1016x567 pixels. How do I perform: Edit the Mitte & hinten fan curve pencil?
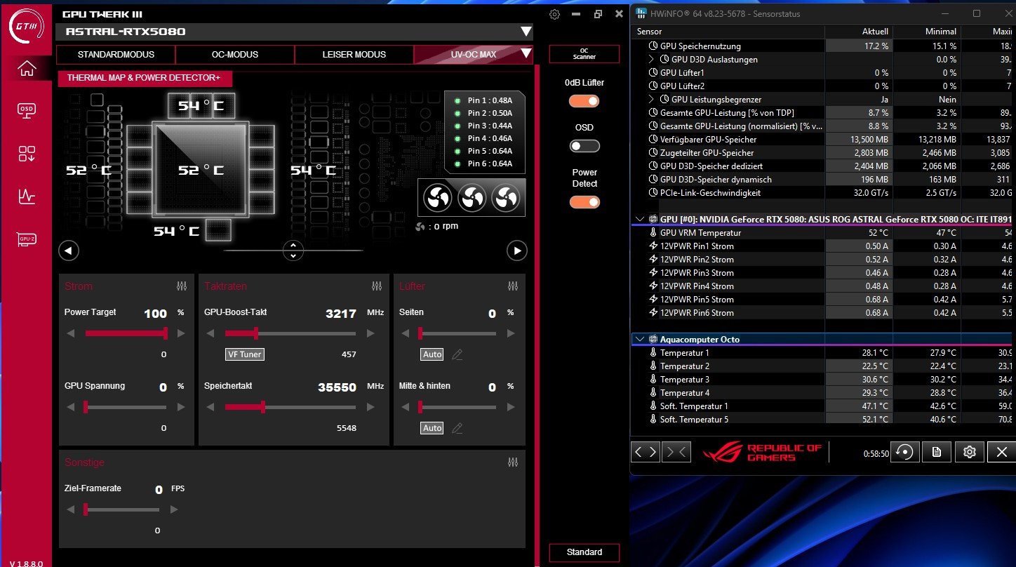click(x=457, y=428)
